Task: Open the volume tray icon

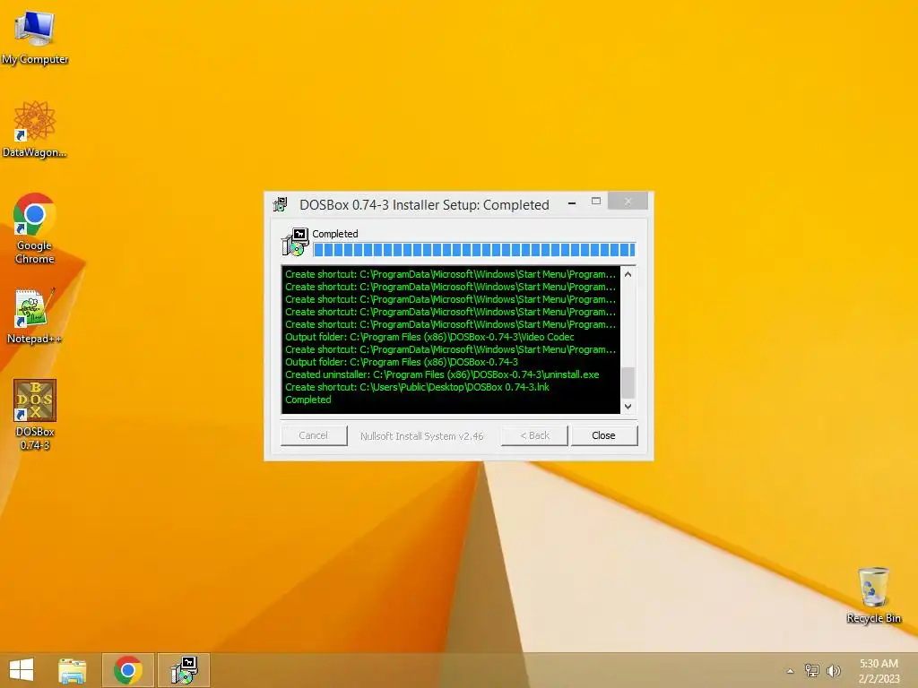Action: (833, 671)
